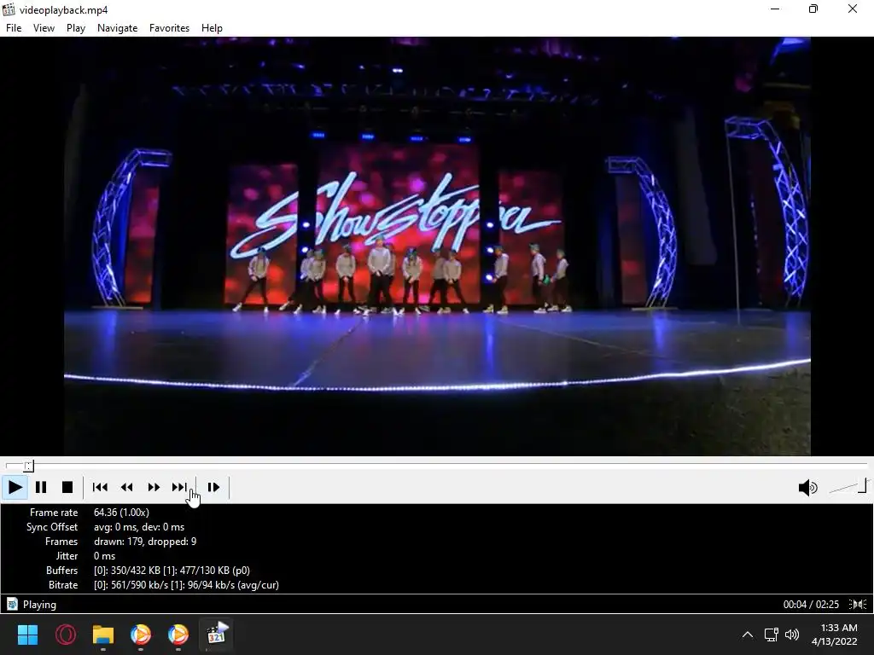Click the seek bar thumb
This screenshot has width=874, height=655.
(28, 466)
